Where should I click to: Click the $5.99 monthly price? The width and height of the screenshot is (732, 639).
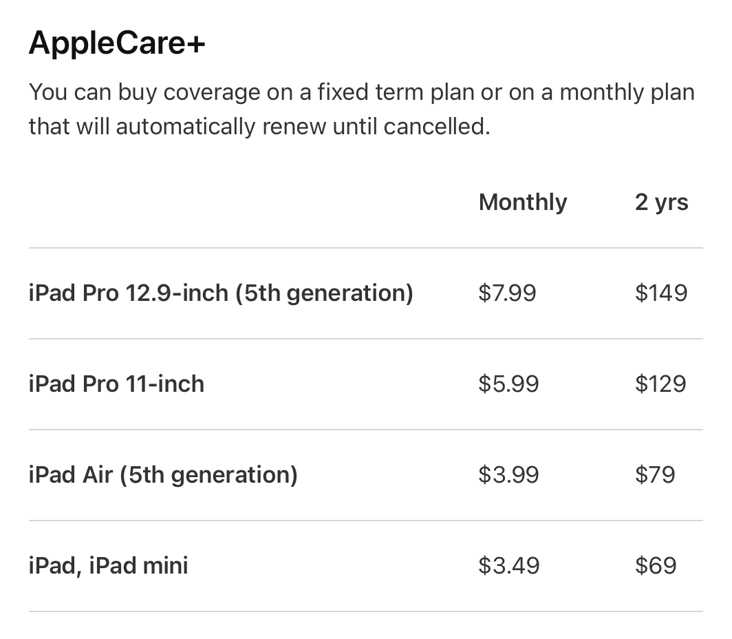click(508, 384)
